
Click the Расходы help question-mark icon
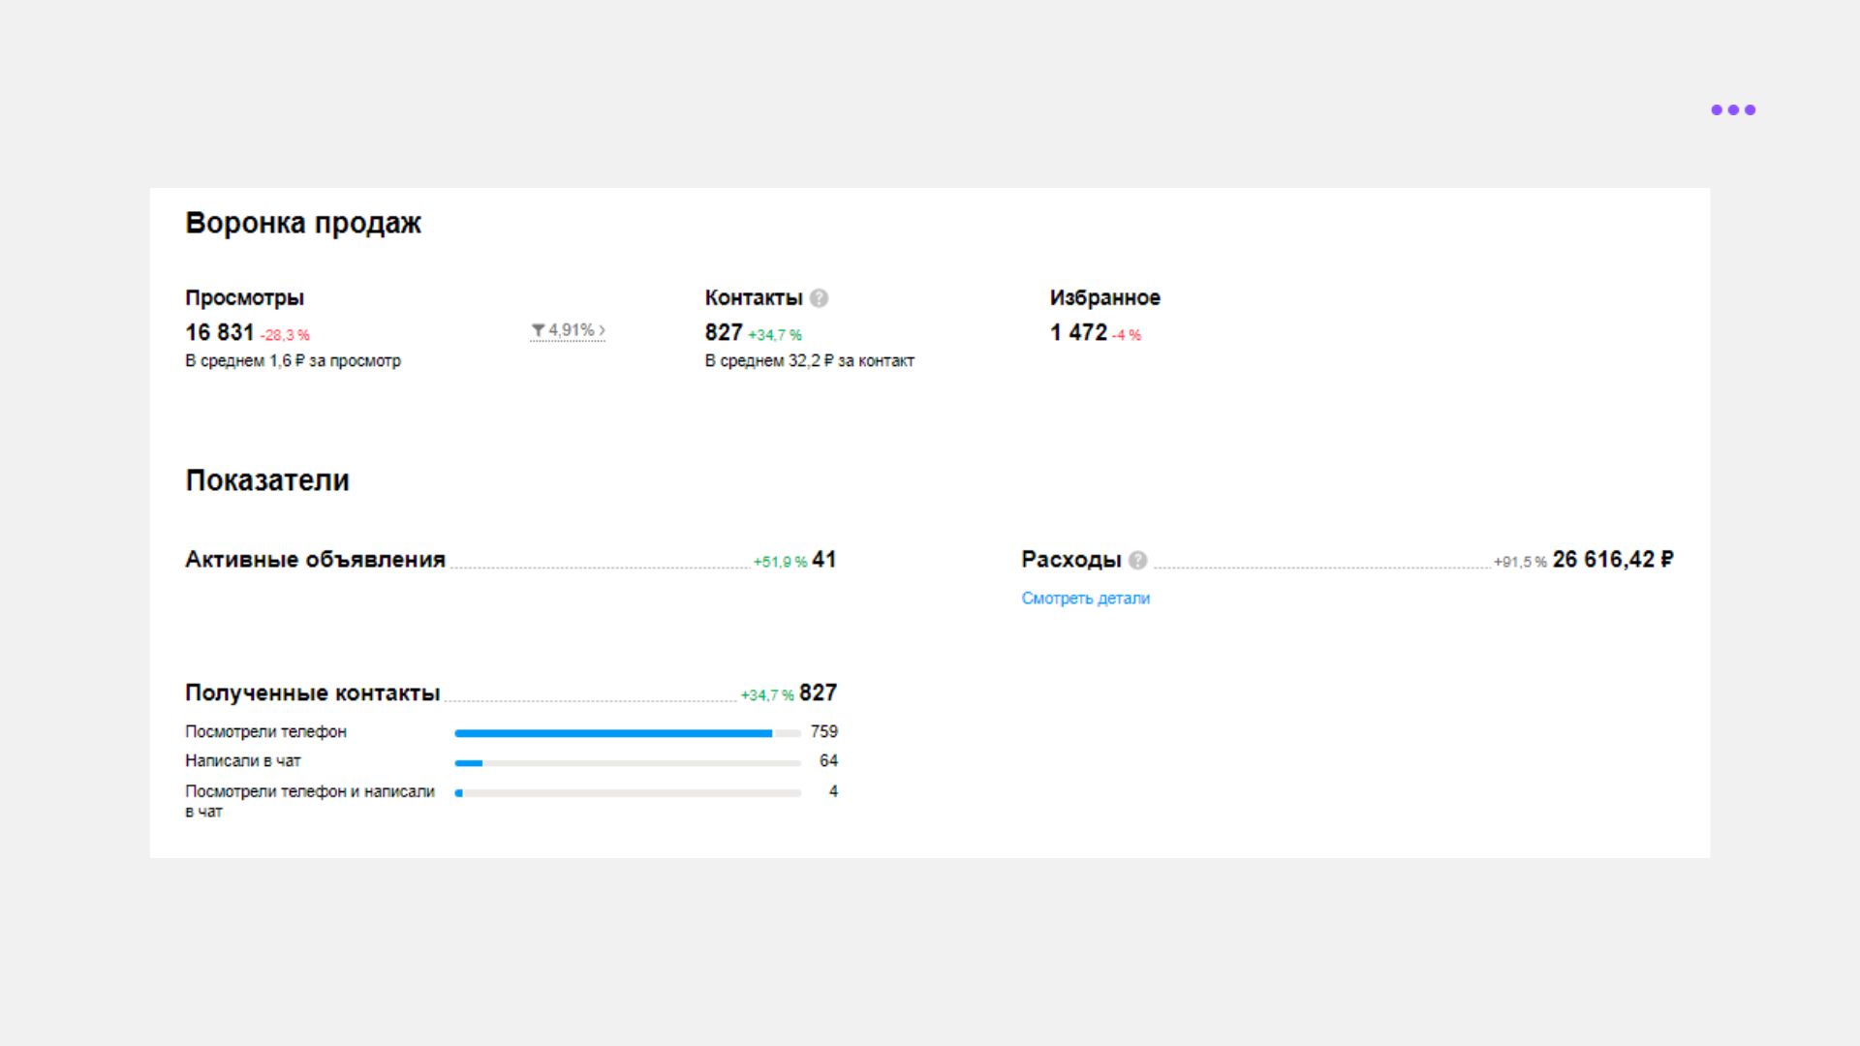pyautogui.click(x=1138, y=560)
